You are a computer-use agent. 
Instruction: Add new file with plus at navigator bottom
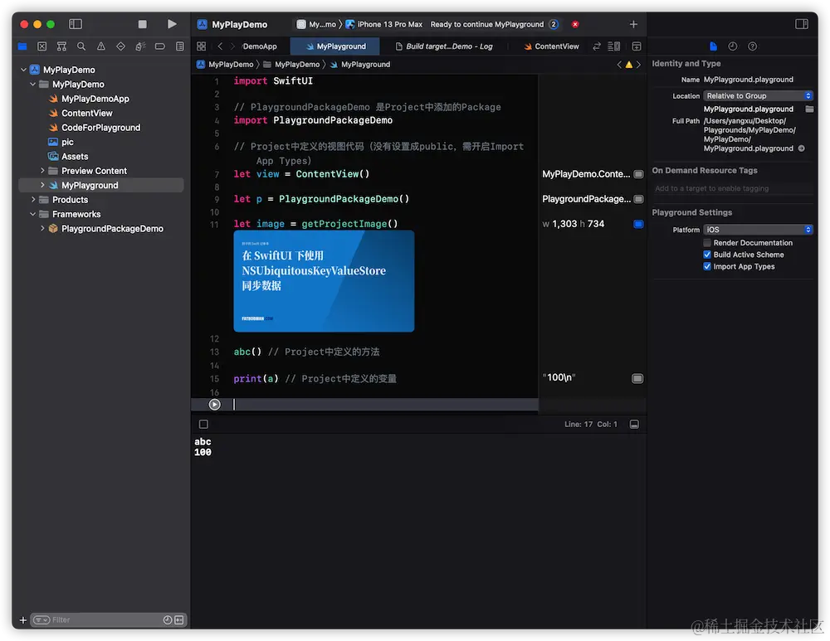click(22, 619)
